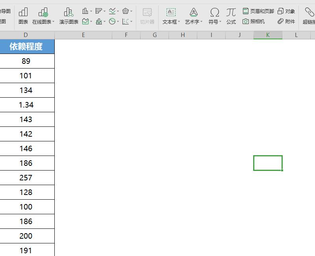Open the 艺术字 word art menu
Screen dimensions: 315x256
(193, 16)
